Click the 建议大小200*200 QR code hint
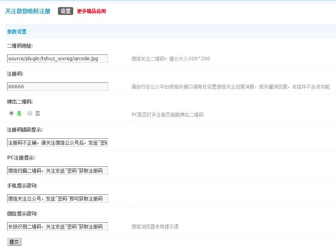The width and height of the screenshot is (336, 251). pos(171,59)
